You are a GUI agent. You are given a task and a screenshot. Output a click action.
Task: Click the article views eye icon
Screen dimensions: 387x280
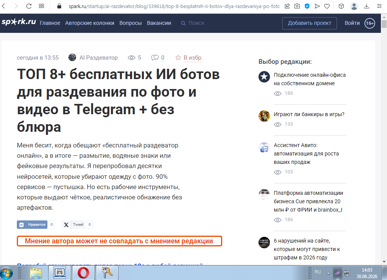point(131,58)
